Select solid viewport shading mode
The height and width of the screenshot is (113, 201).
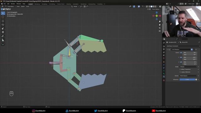151,6
